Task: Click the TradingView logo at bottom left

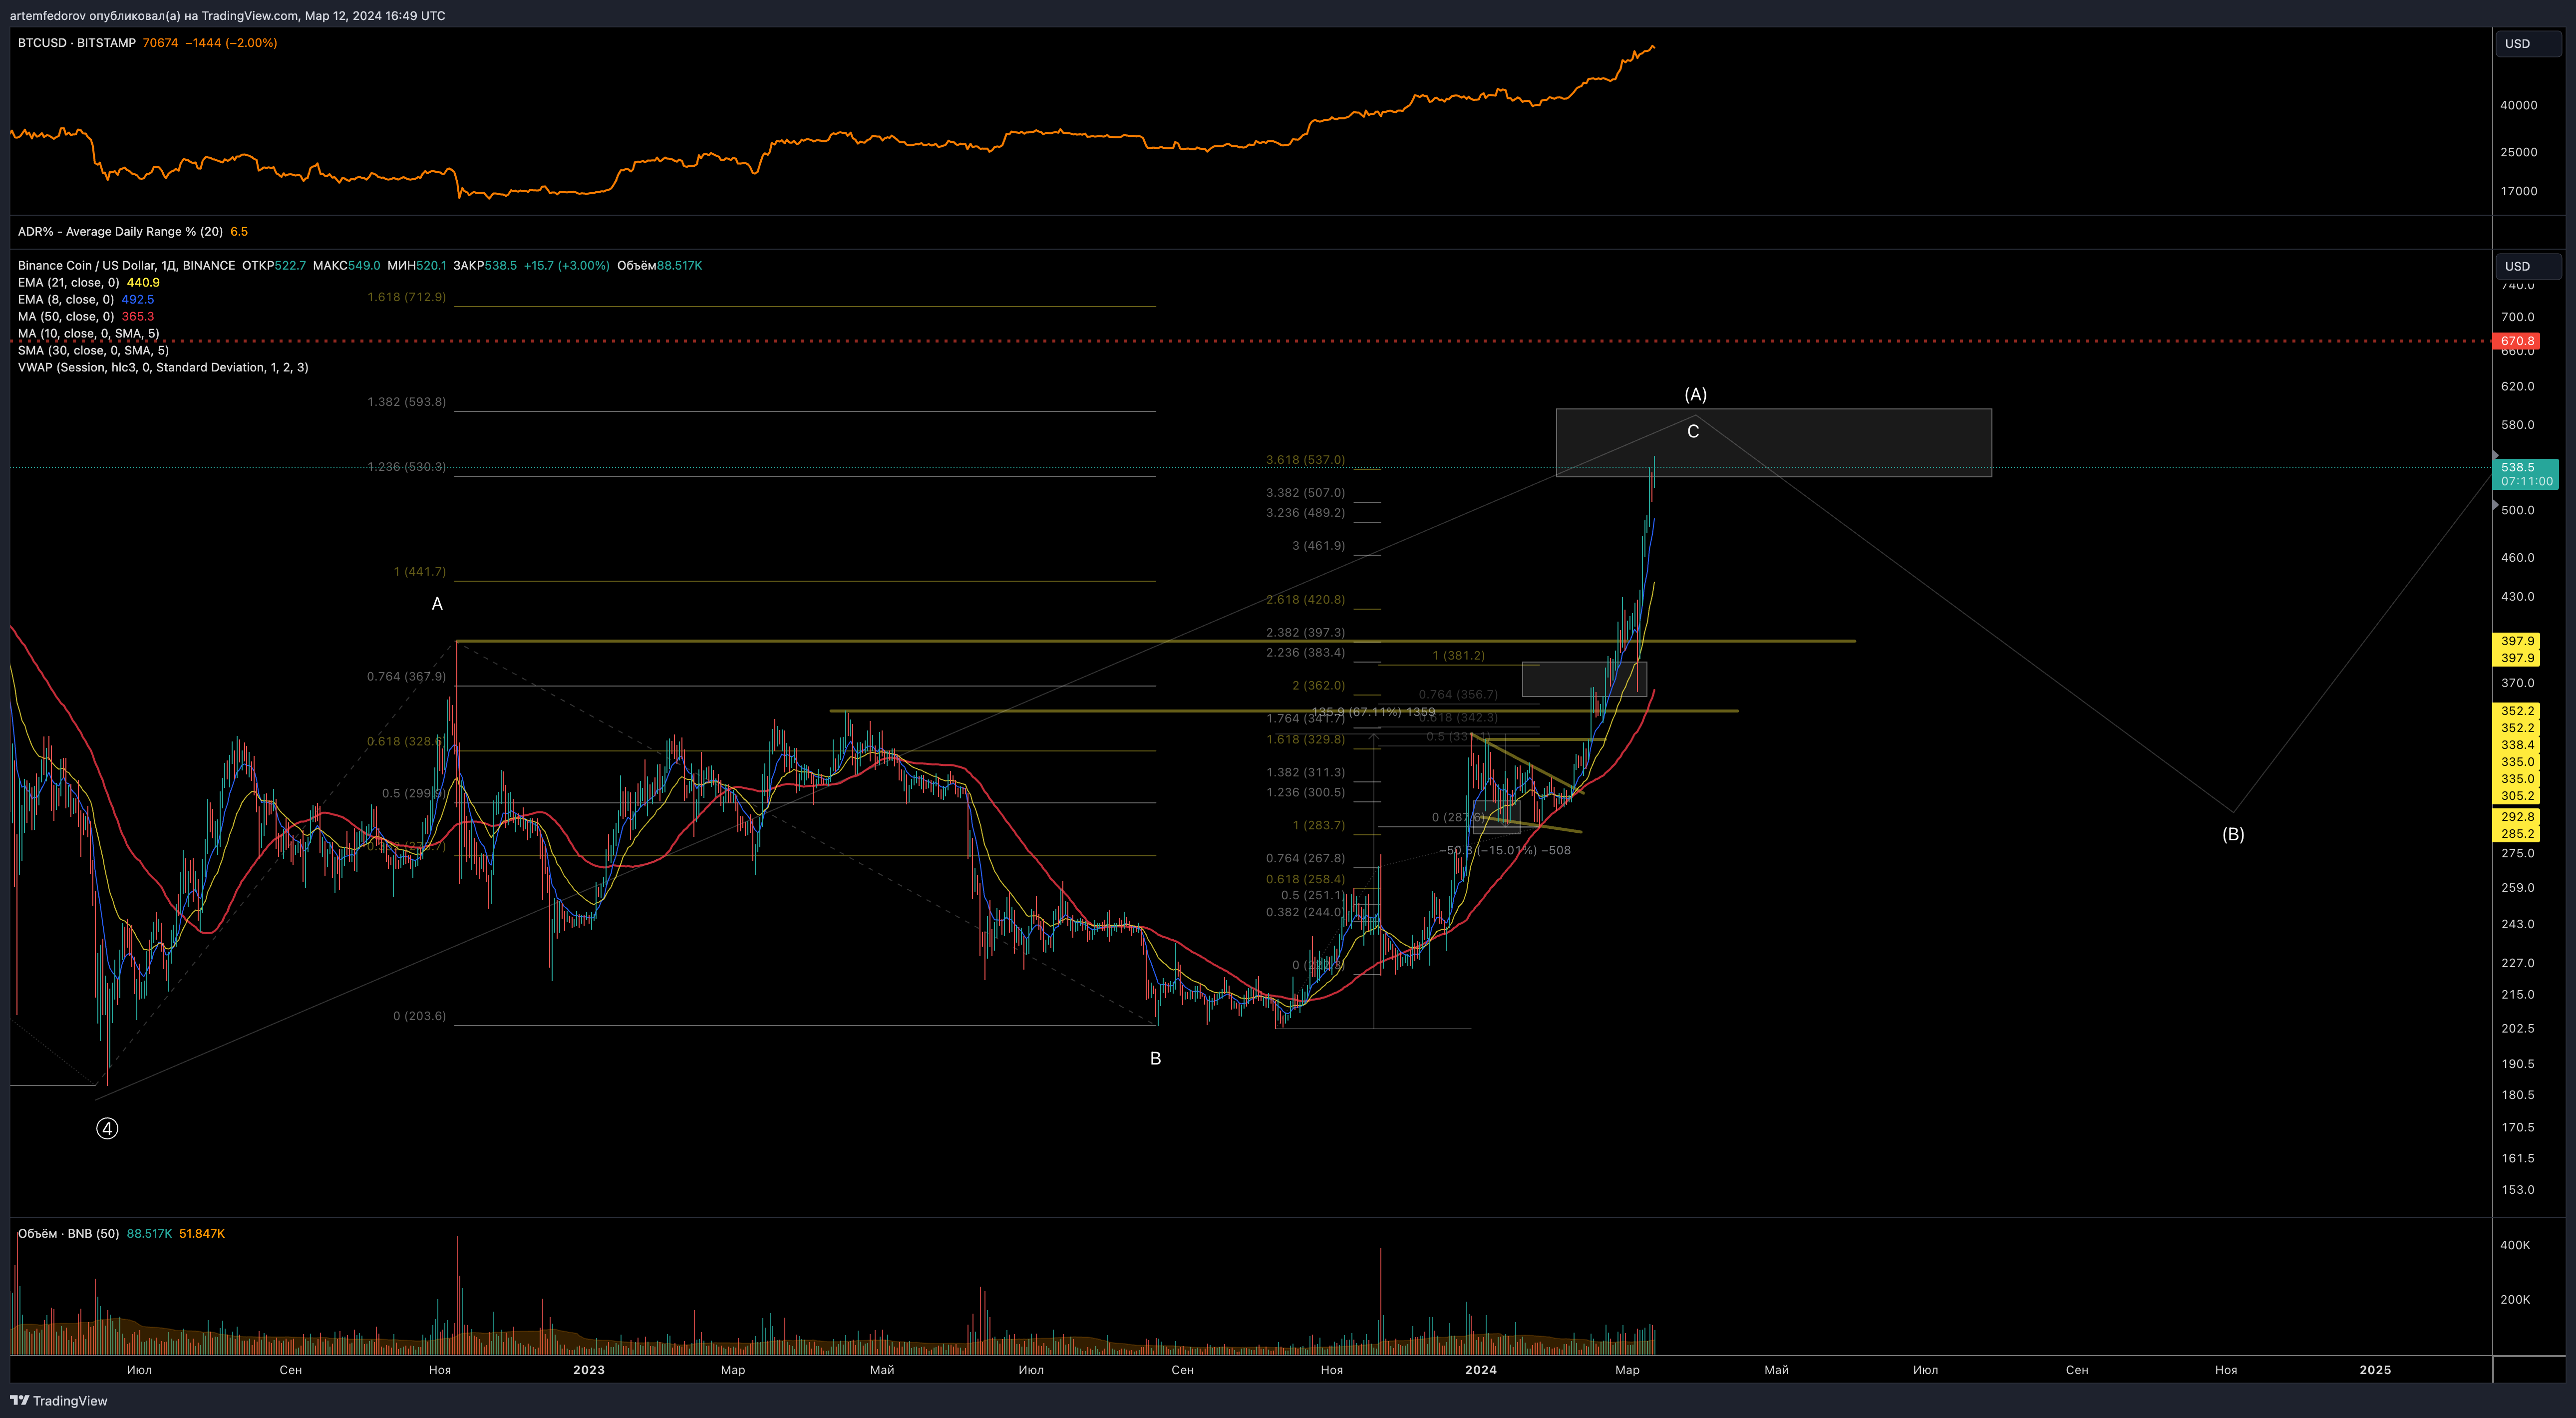Action: (x=59, y=1400)
